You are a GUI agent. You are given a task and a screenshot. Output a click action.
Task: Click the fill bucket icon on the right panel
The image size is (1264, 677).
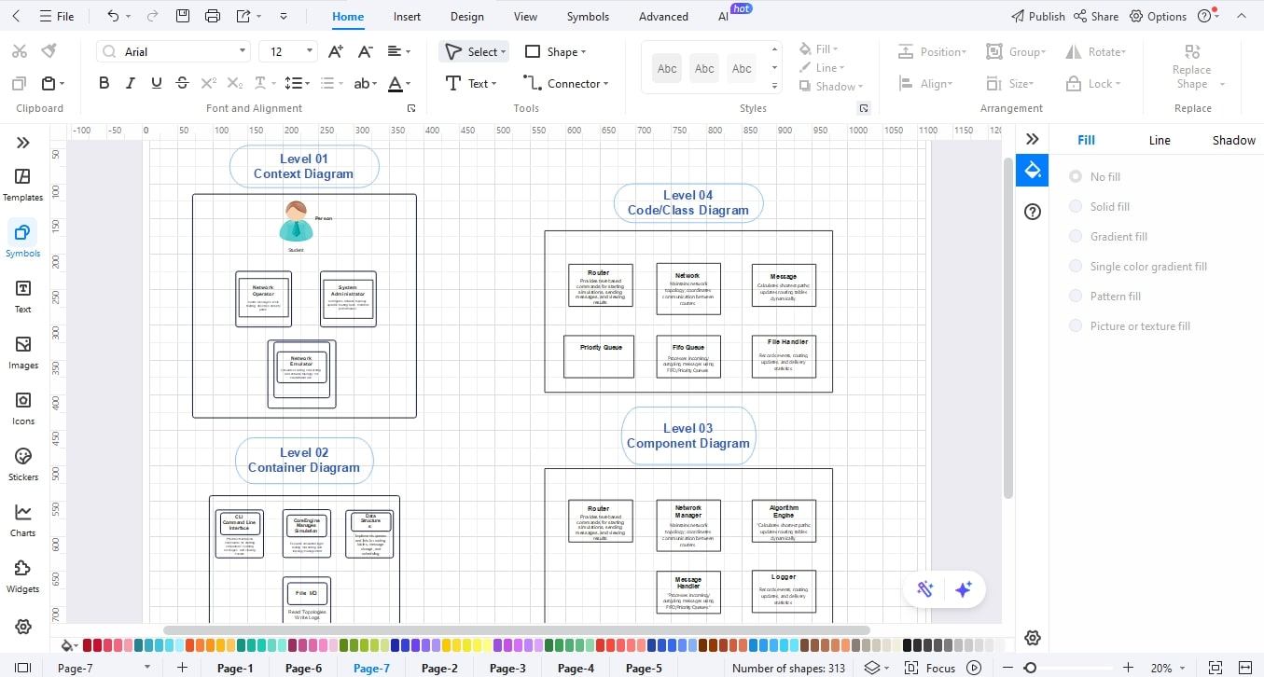pyautogui.click(x=1032, y=171)
